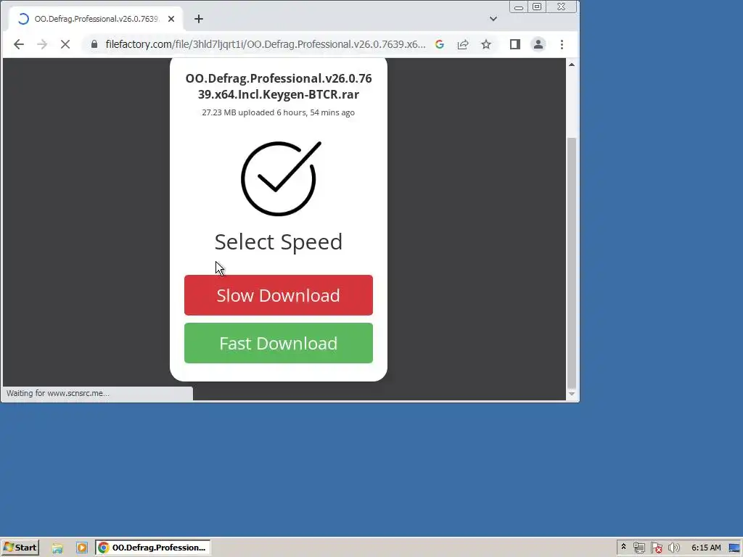
Task: View site info via lock icon
Action: point(94,44)
